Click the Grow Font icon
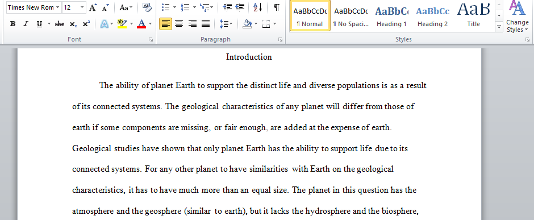 pyautogui.click(x=93, y=7)
